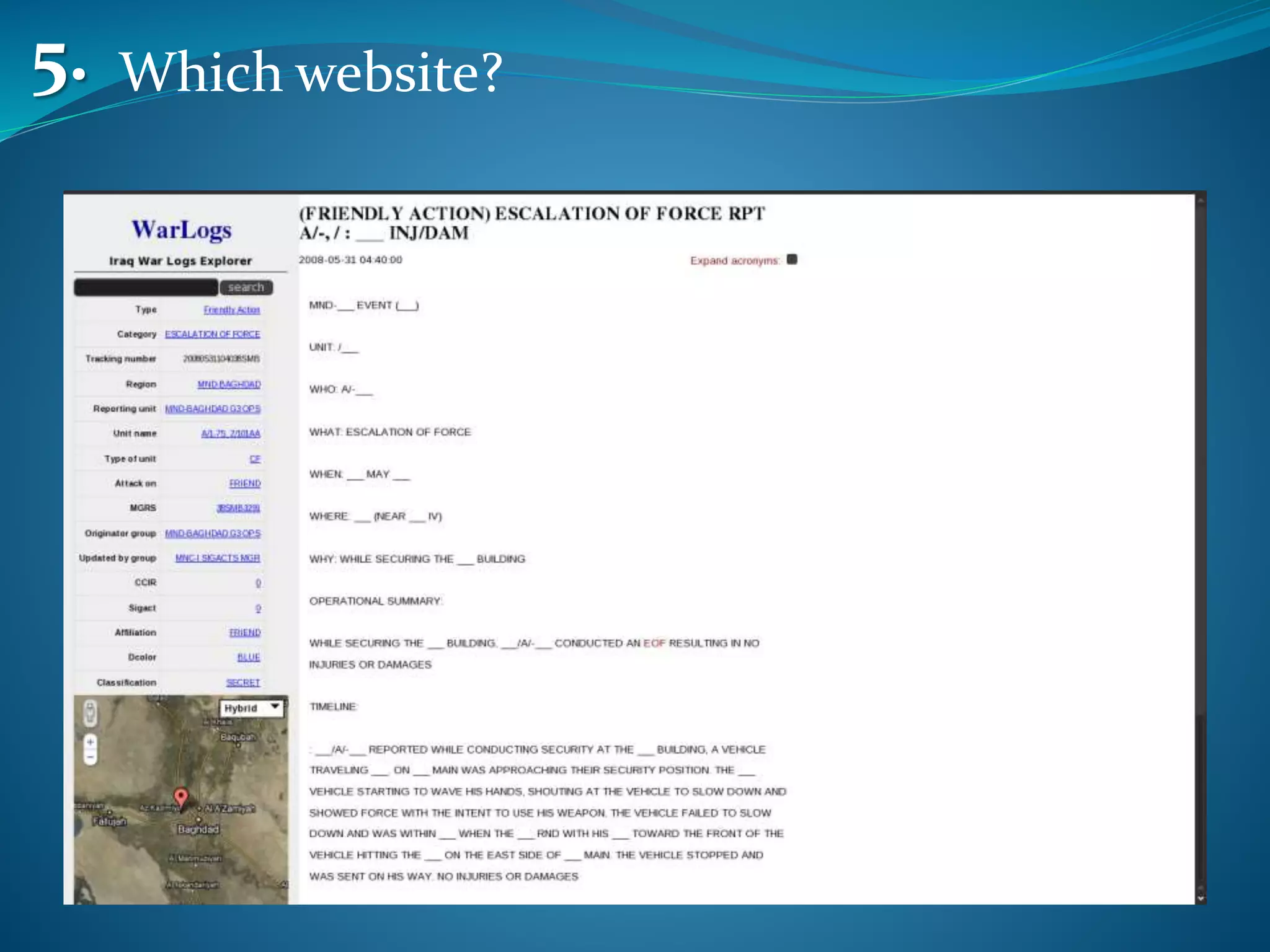Open the CCIR value link
Viewport: 1270px width, 952px height.
coord(259,583)
